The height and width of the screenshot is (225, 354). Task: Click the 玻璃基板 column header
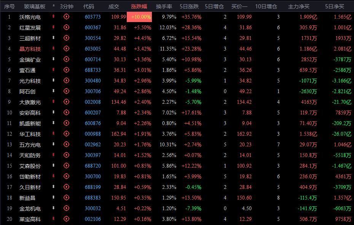click(35, 6)
